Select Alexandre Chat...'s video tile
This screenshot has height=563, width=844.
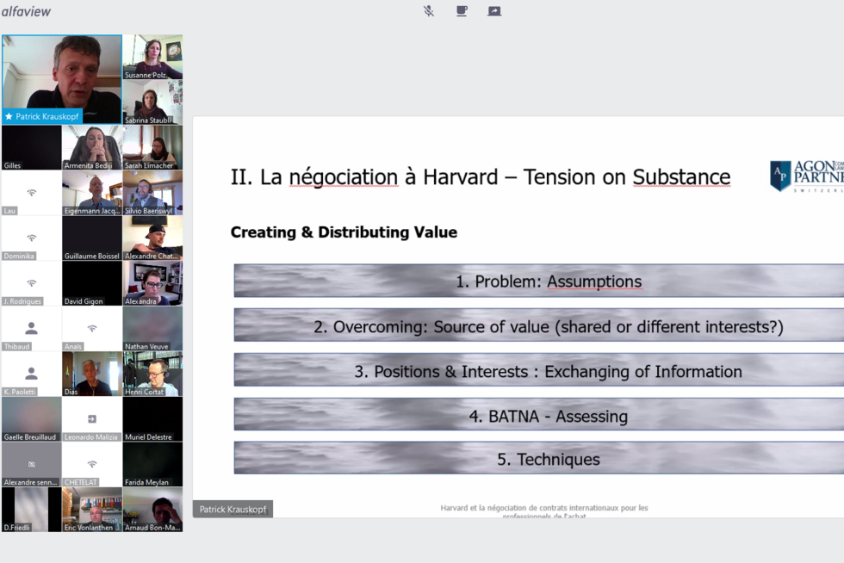153,238
